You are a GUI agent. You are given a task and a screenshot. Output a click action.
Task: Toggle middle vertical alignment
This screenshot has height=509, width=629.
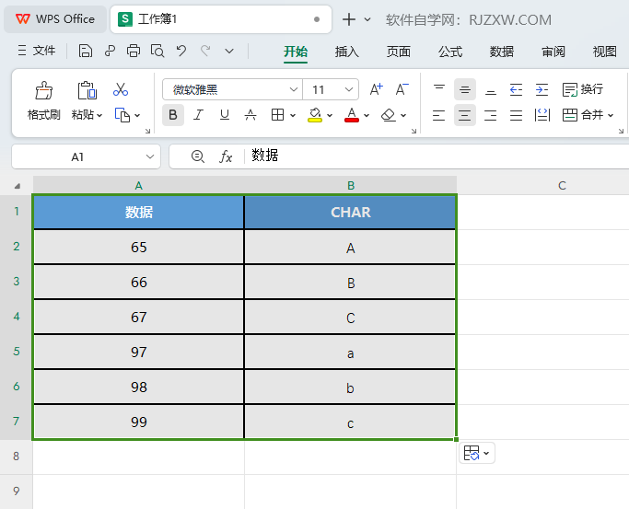coord(465,89)
